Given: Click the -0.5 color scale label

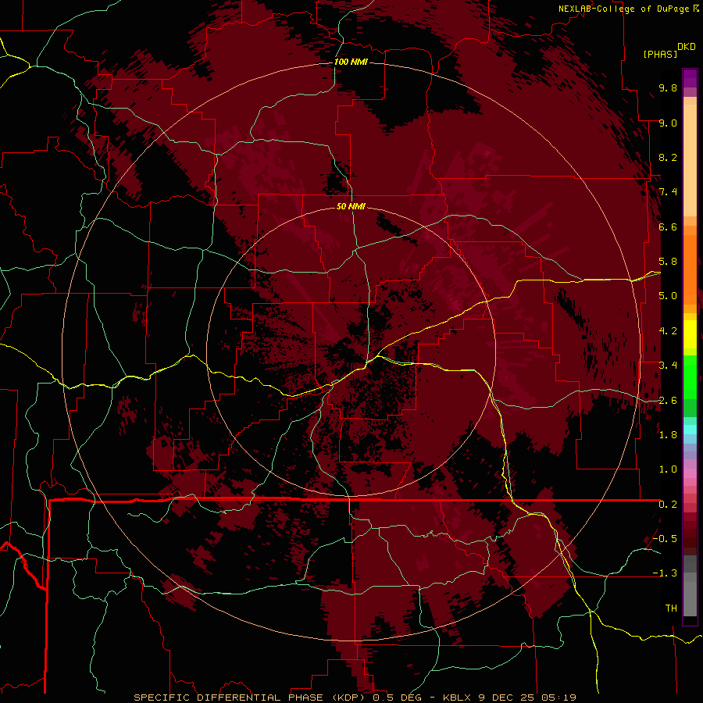Looking at the screenshot, I should 665,539.
